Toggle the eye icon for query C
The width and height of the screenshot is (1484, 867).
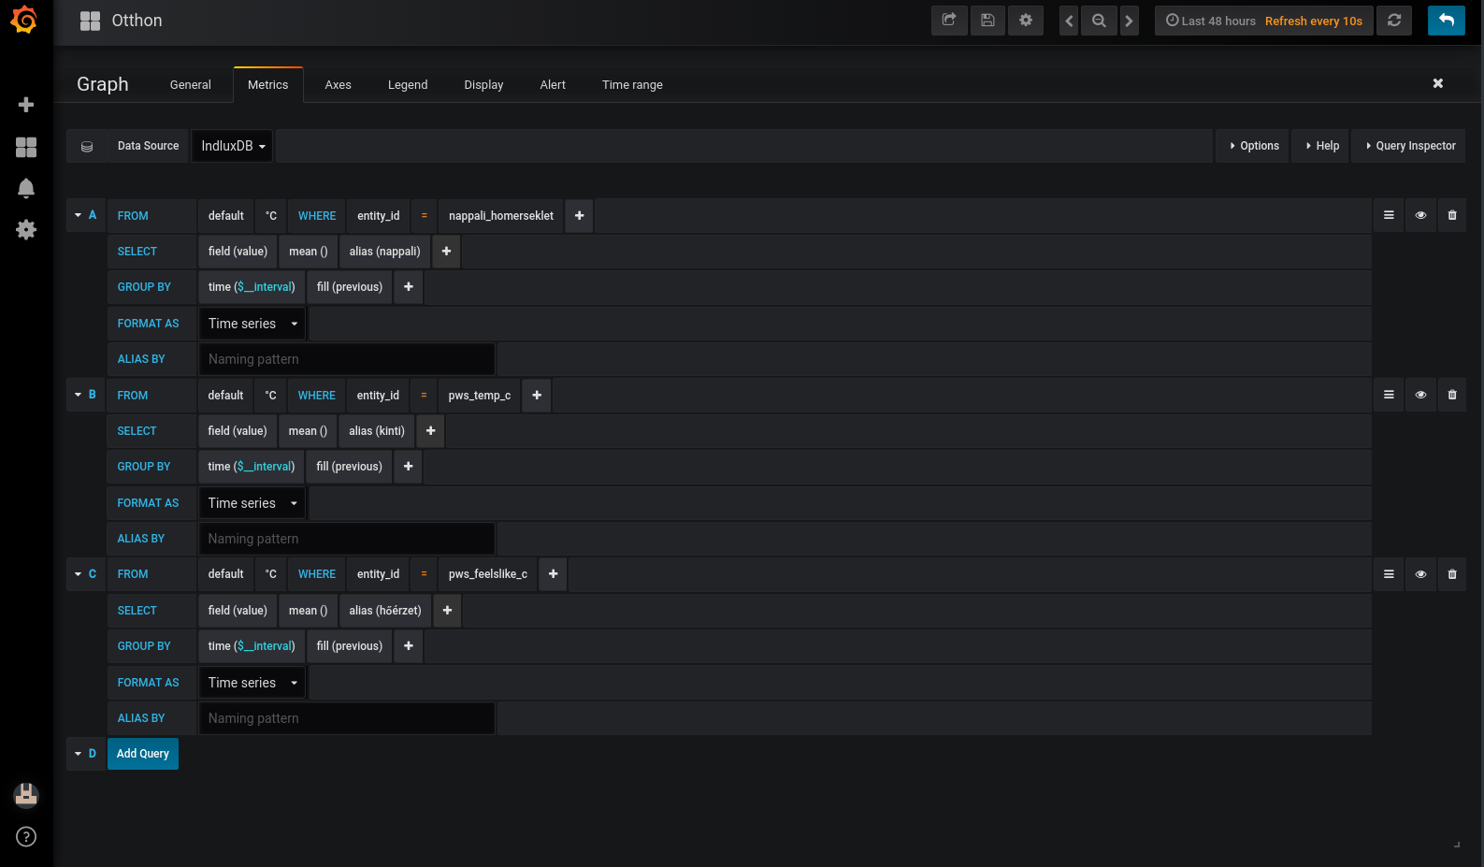[x=1419, y=574]
